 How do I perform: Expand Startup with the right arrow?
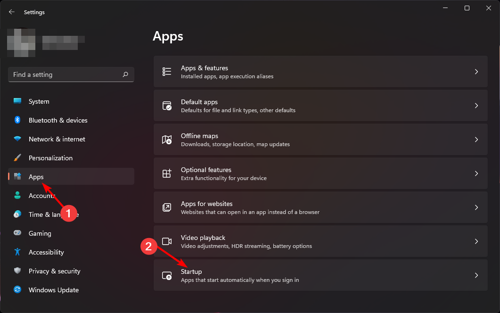point(476,275)
